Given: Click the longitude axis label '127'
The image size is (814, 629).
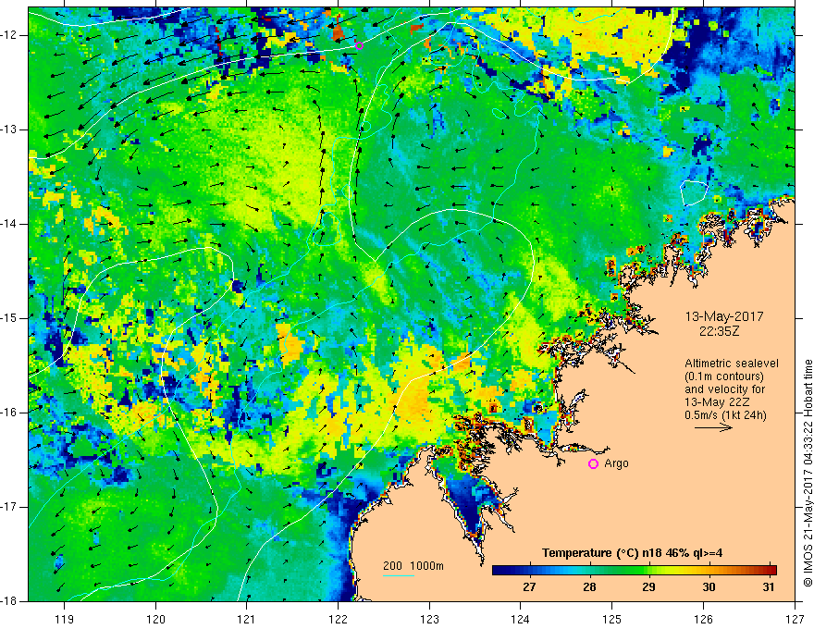Looking at the screenshot, I should point(795,619).
